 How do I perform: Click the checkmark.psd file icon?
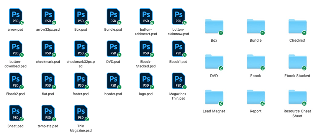tap(48, 49)
